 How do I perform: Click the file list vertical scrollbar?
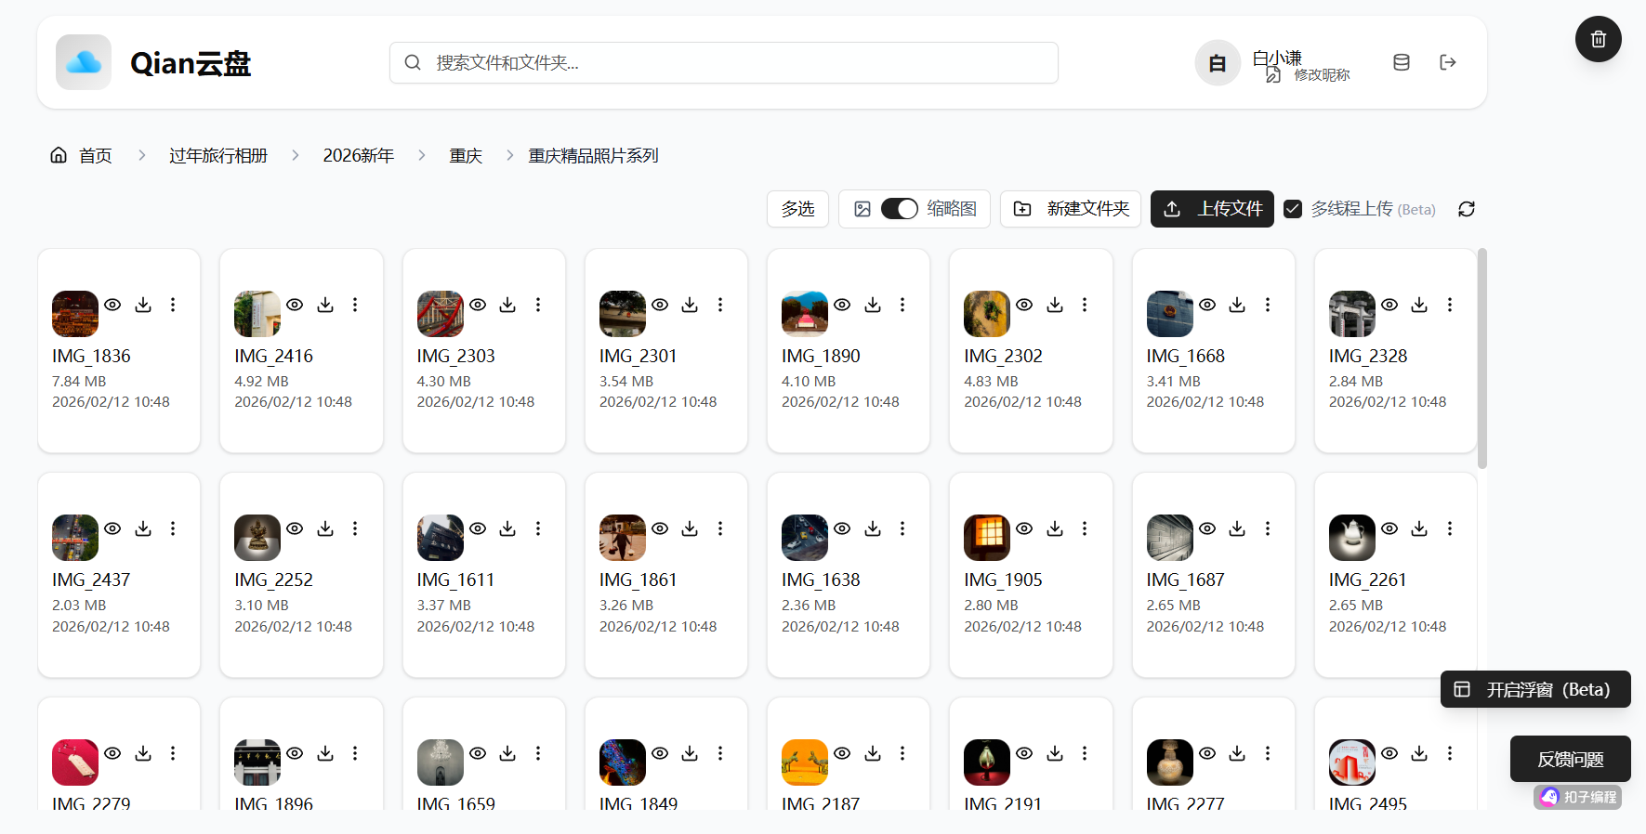[x=1482, y=358]
